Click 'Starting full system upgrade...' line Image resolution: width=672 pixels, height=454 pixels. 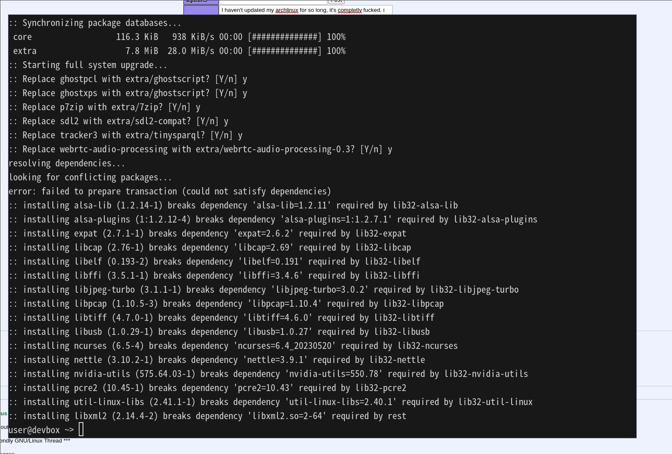[88, 65]
